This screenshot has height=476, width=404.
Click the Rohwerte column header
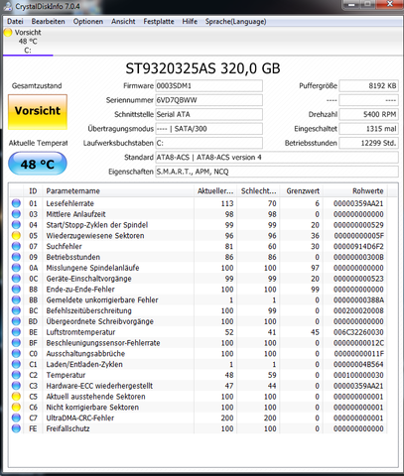(x=355, y=191)
